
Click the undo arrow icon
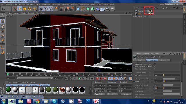click(x=4, y=9)
